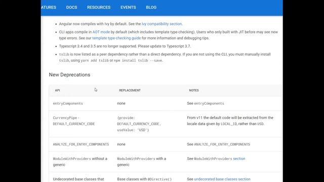324x182 pixels.
Task: Open the BLOG navigation item
Action: click(x=151, y=7)
